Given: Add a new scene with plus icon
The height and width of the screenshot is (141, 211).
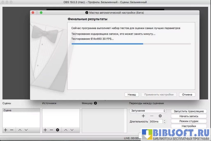Looking at the screenshot, I should point(5,130).
